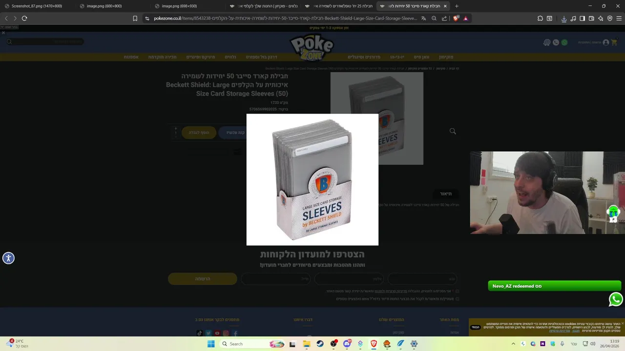The height and width of the screenshot is (351, 625).
Task: Click the PokeZone logo
Action: click(x=312, y=48)
